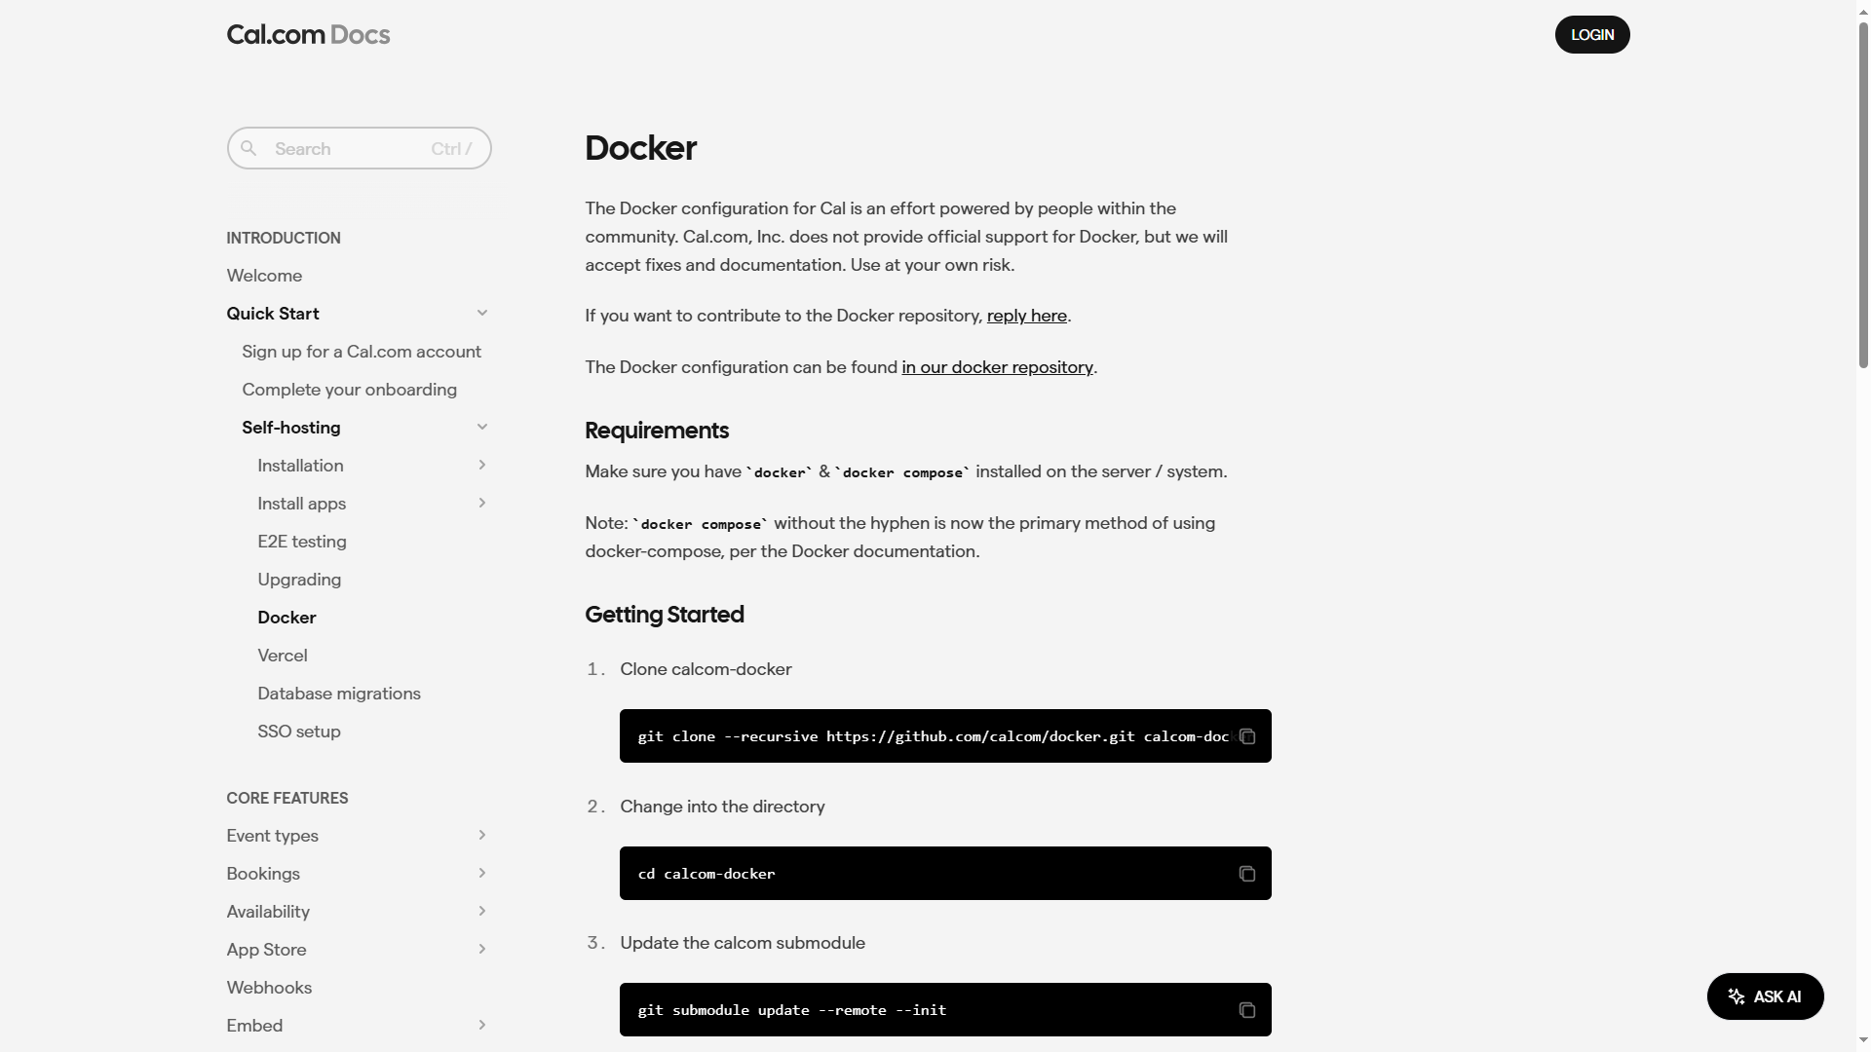1871x1052 pixels.
Task: Expand the Installation subsection
Action: pos(482,465)
